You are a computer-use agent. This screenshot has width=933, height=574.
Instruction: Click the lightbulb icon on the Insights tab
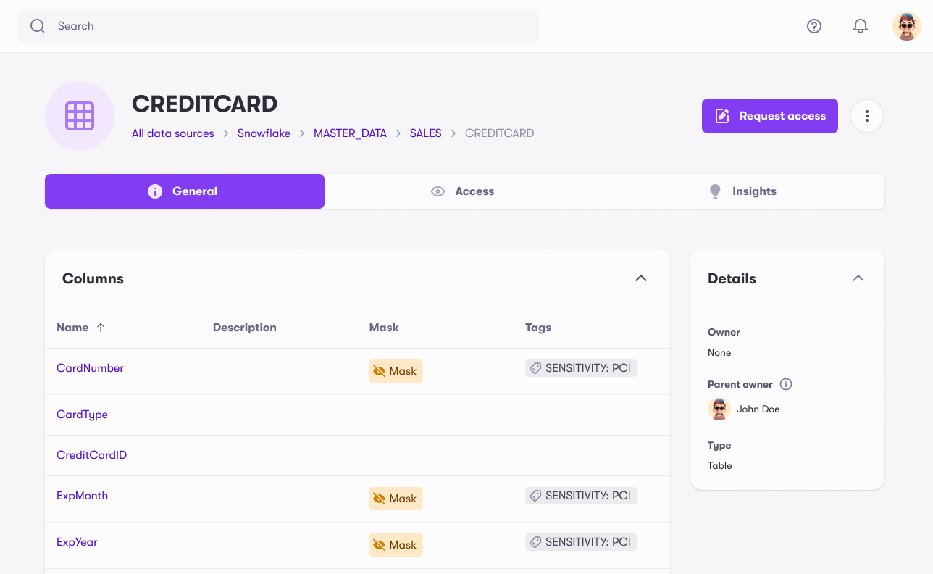(x=715, y=191)
